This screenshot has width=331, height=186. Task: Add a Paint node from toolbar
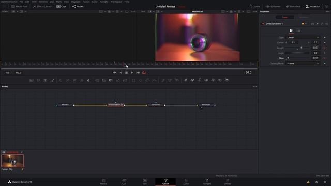[52, 80]
